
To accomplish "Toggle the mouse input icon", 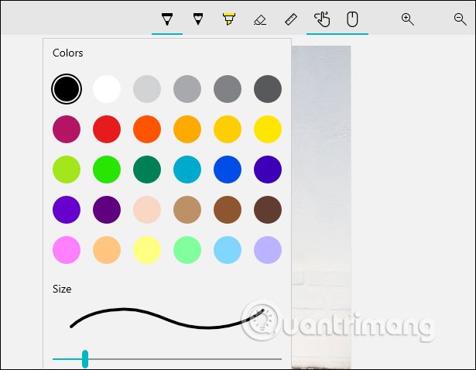I will coord(352,19).
